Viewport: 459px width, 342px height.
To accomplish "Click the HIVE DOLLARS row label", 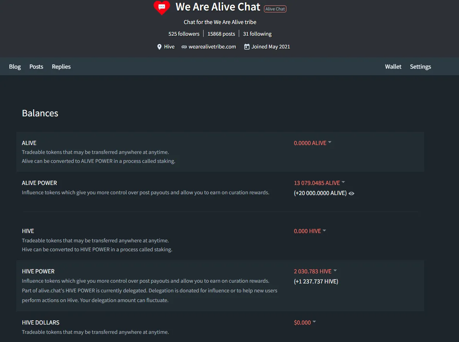I will tap(41, 322).
